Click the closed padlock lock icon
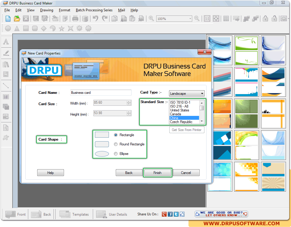This screenshot has width=291, height=227. pyautogui.click(x=265, y=18)
